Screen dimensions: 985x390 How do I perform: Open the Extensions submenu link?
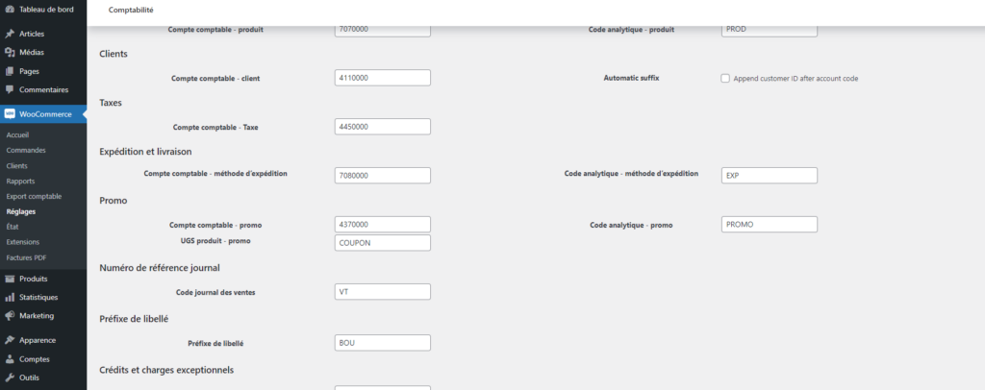pos(25,242)
